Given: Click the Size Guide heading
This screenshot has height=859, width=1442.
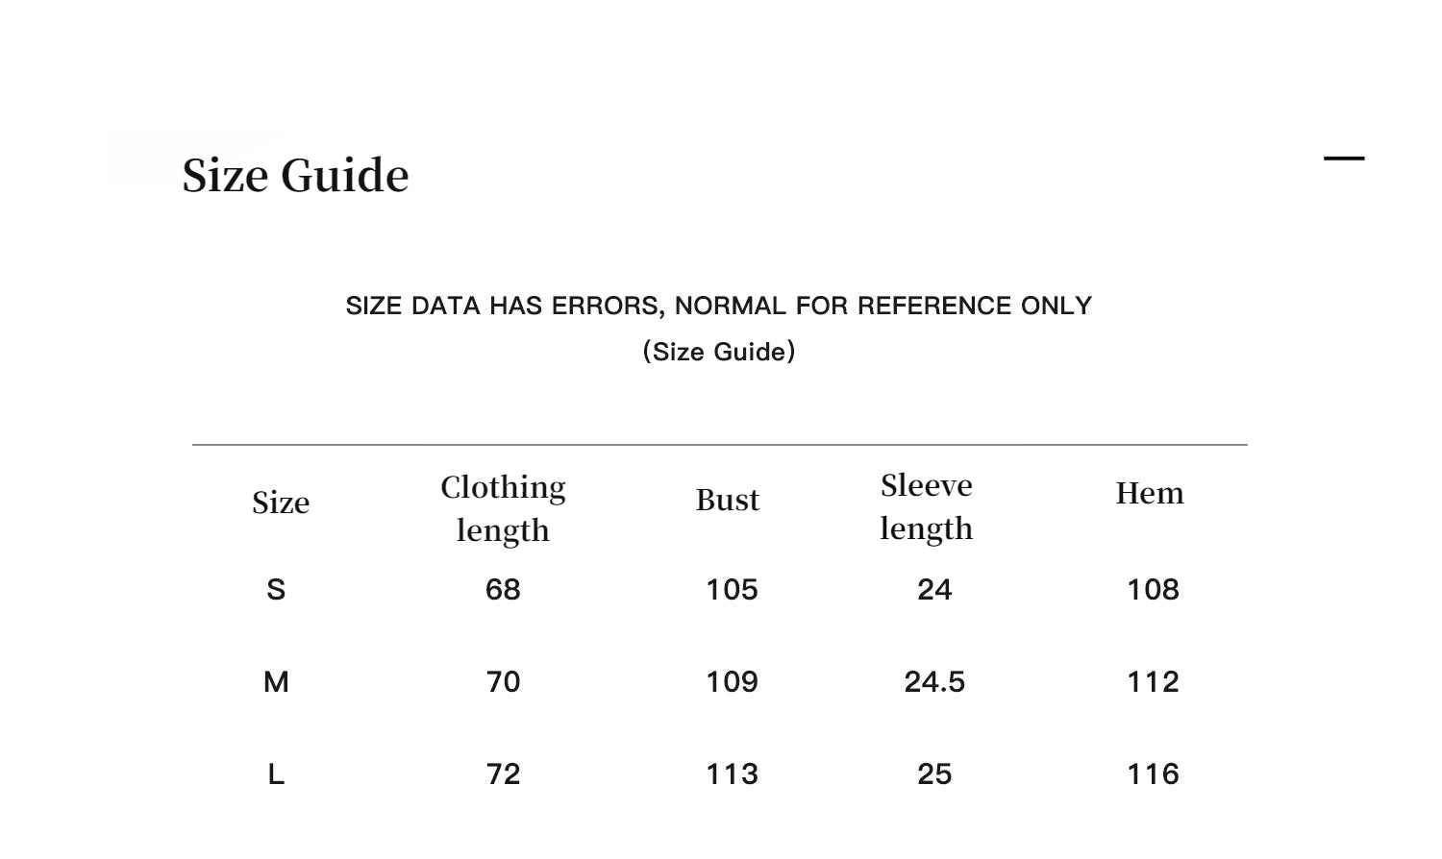Looking at the screenshot, I should click(x=295, y=175).
